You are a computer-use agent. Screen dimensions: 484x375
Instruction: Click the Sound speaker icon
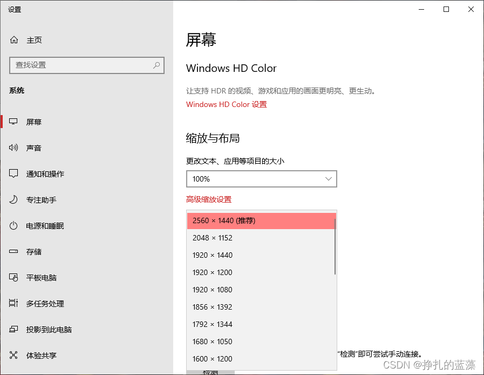pos(13,148)
